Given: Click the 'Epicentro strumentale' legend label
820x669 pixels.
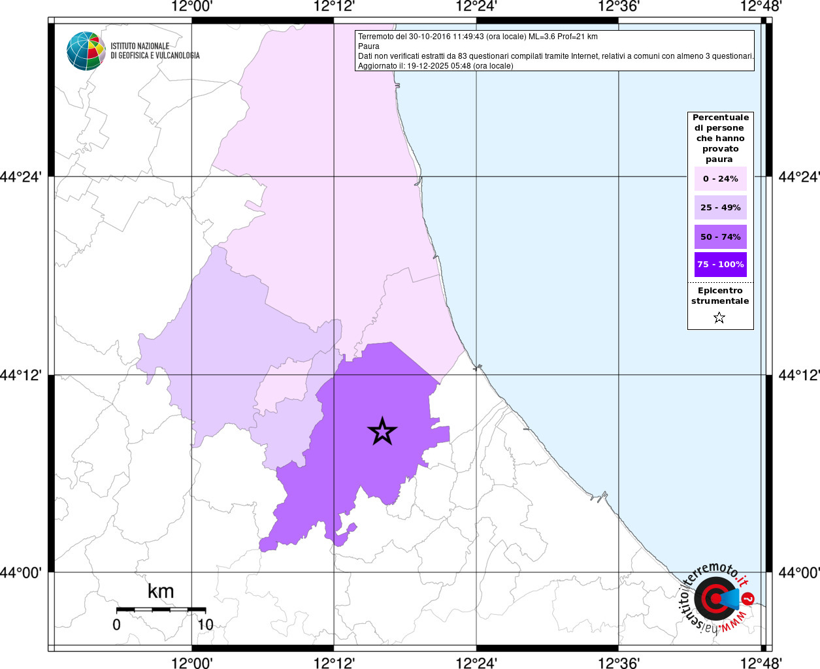Looking at the screenshot, I should pos(720,296).
